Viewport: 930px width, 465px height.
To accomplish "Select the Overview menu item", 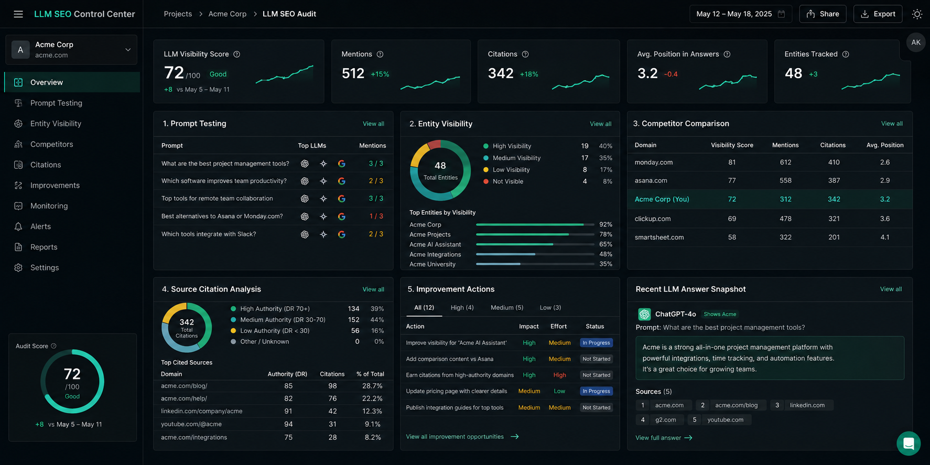I will 72,82.
